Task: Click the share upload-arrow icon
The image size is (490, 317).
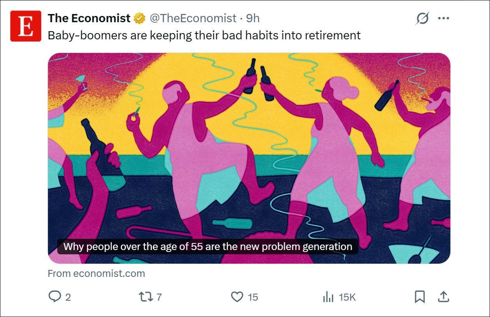Action: [443, 297]
